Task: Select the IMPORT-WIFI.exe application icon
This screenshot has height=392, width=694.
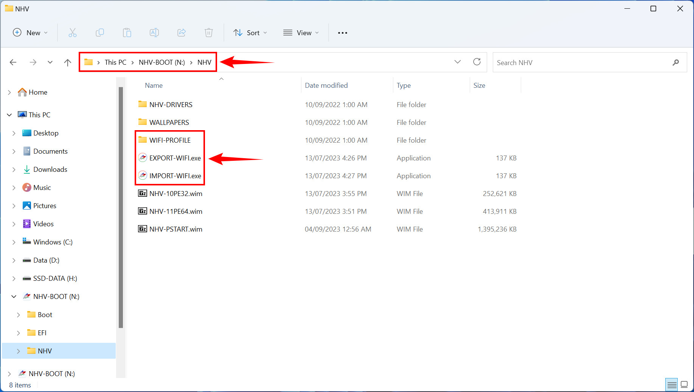Action: [x=143, y=176]
